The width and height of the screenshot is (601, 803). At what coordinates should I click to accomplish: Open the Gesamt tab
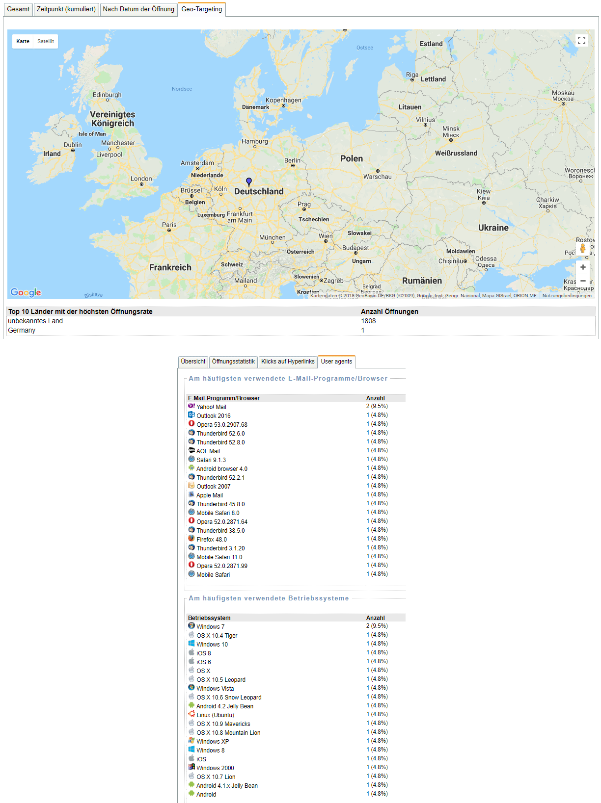click(18, 9)
